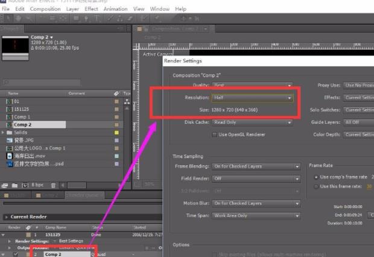374x257 pixels.
Task: Click the Project panel search field
Action: (x=60, y=83)
